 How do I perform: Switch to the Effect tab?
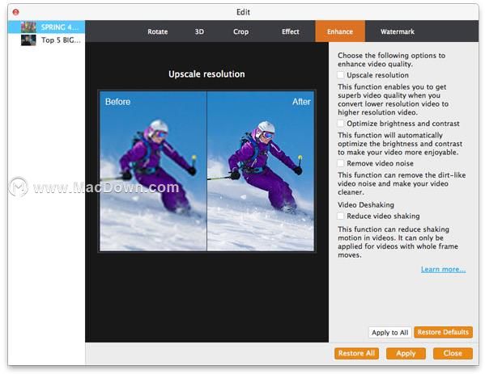[291, 32]
